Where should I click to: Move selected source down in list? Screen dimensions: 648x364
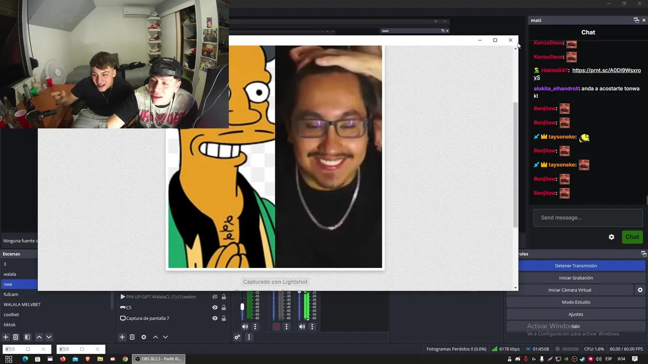[x=165, y=337]
